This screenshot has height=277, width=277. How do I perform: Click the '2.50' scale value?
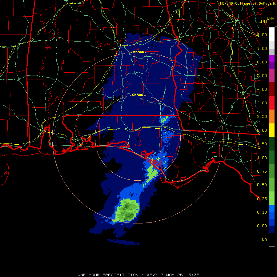point(262,117)
